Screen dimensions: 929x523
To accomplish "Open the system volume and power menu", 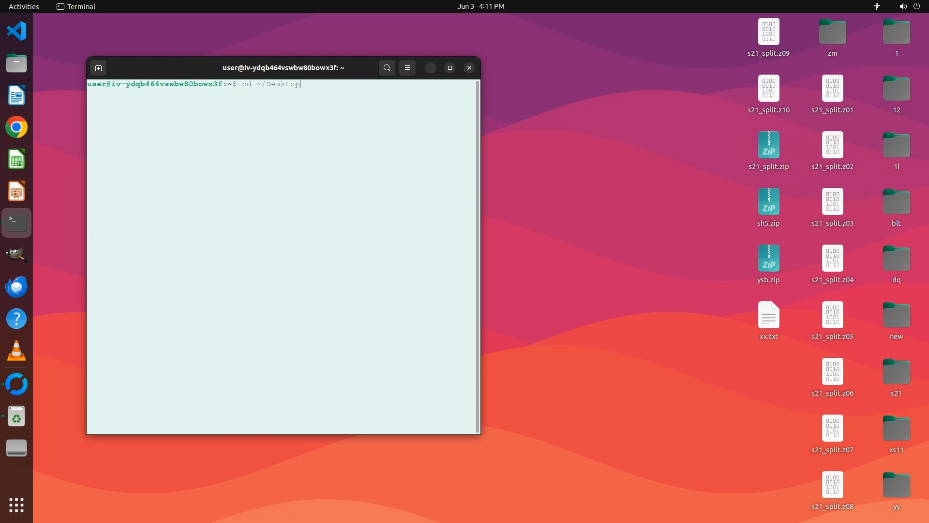I will click(909, 6).
